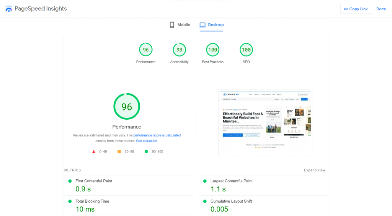Click the Performance score 96 gauge
Screen dimensions: 392x216
146,50
